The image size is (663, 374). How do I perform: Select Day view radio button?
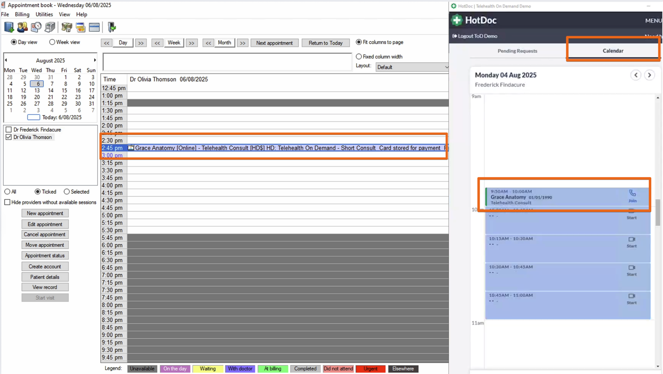(x=14, y=42)
